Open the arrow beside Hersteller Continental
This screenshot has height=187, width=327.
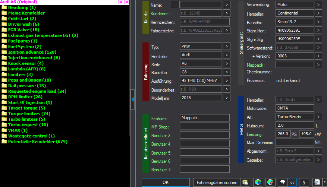pyautogui.click(x=318, y=13)
